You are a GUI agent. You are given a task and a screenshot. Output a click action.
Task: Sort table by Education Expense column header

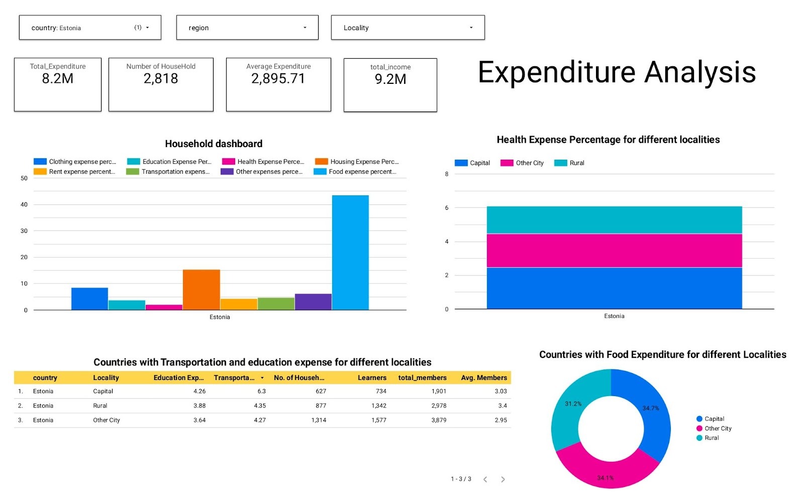coord(178,378)
